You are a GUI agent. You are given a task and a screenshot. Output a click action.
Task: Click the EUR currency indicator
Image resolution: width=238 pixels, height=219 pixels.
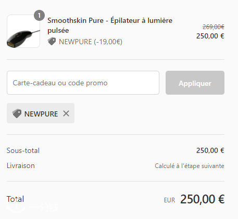tap(169, 200)
